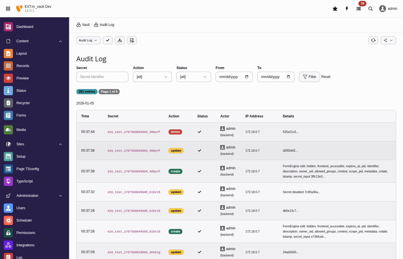Expand the share button dropdown arrow

[391, 40]
